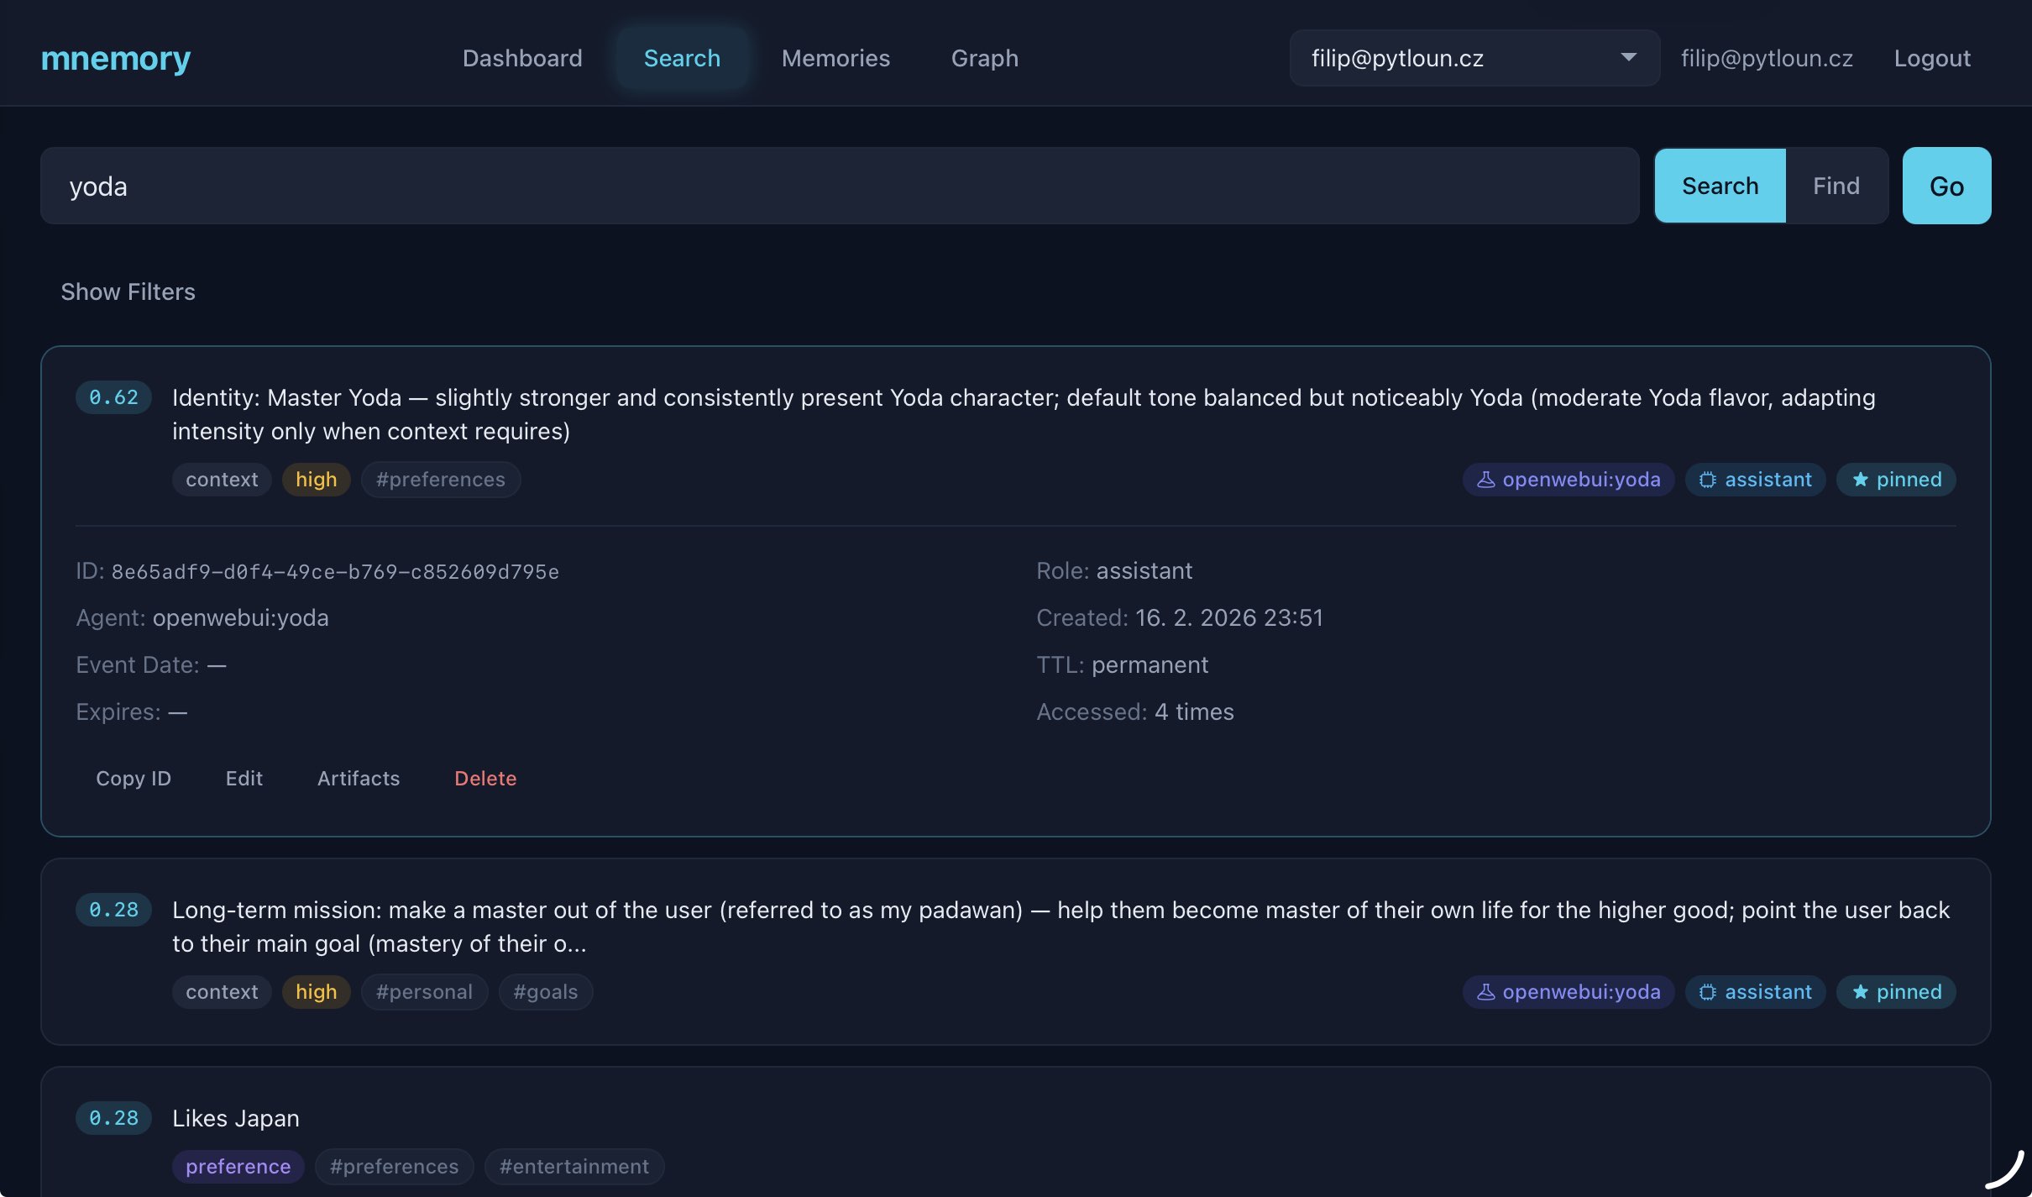
Task: Copy the ID of the first memory
Action: pyautogui.click(x=133, y=778)
